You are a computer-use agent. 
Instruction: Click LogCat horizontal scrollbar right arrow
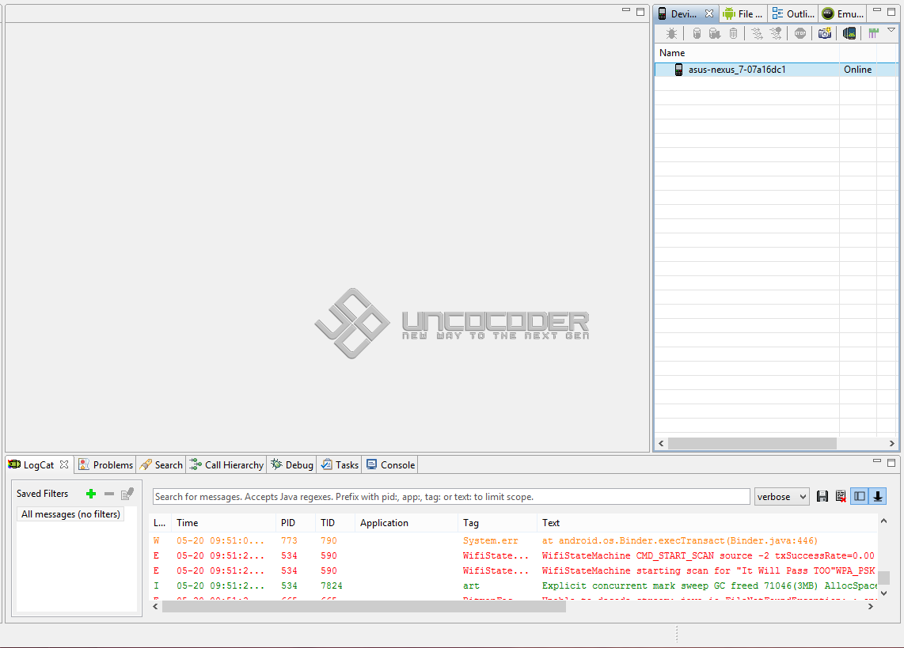pyautogui.click(x=871, y=607)
